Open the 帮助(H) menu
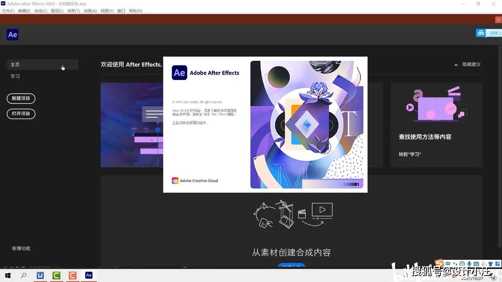The image size is (502, 282). pos(136,11)
